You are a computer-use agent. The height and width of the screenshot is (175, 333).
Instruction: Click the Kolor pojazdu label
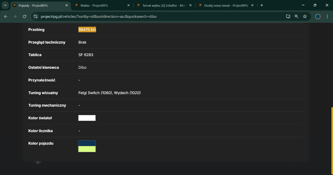click(41, 143)
